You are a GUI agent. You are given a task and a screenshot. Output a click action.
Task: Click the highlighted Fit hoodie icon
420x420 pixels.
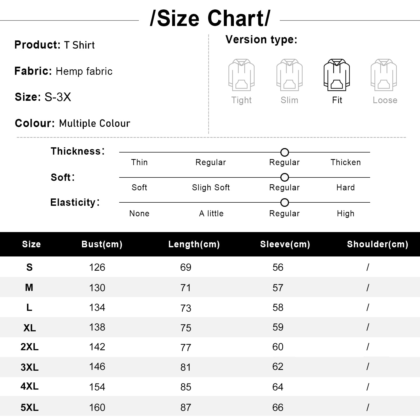point(337,75)
